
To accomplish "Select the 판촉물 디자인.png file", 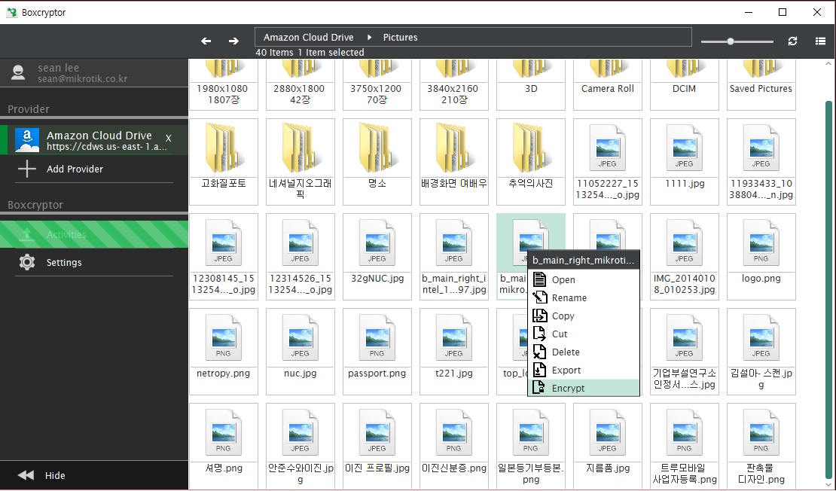I will (761, 447).
